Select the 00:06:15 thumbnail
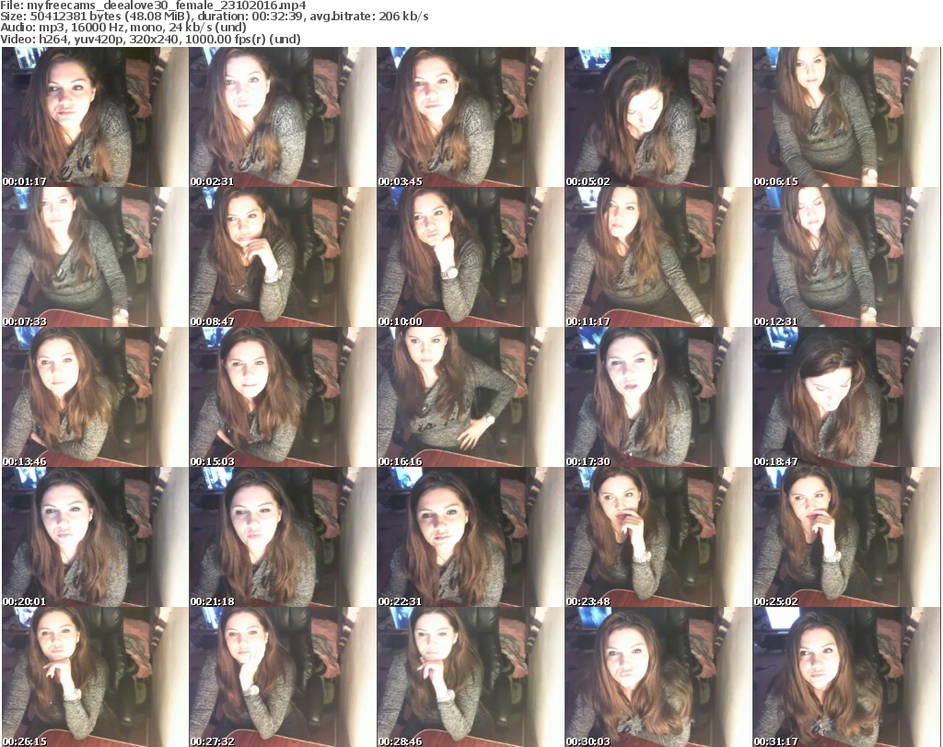The width and height of the screenshot is (943, 747). (x=845, y=118)
